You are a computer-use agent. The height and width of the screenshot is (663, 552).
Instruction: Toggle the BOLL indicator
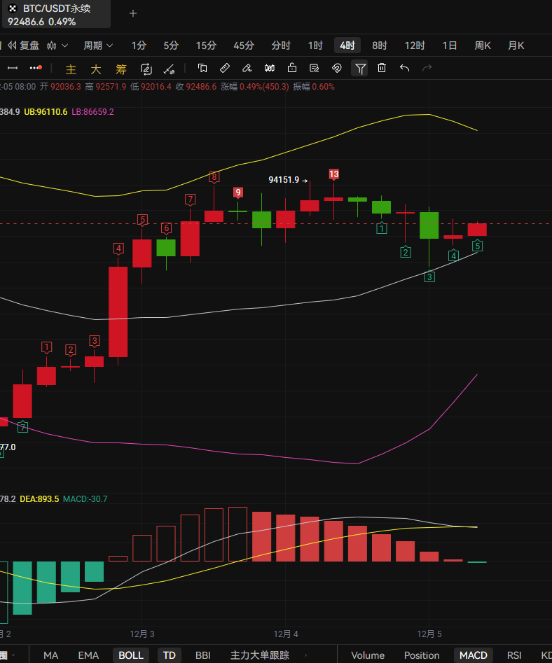pyautogui.click(x=130, y=655)
